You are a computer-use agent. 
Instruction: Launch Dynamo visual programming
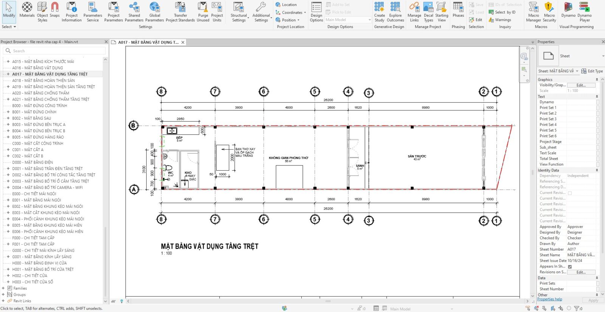tap(568, 11)
